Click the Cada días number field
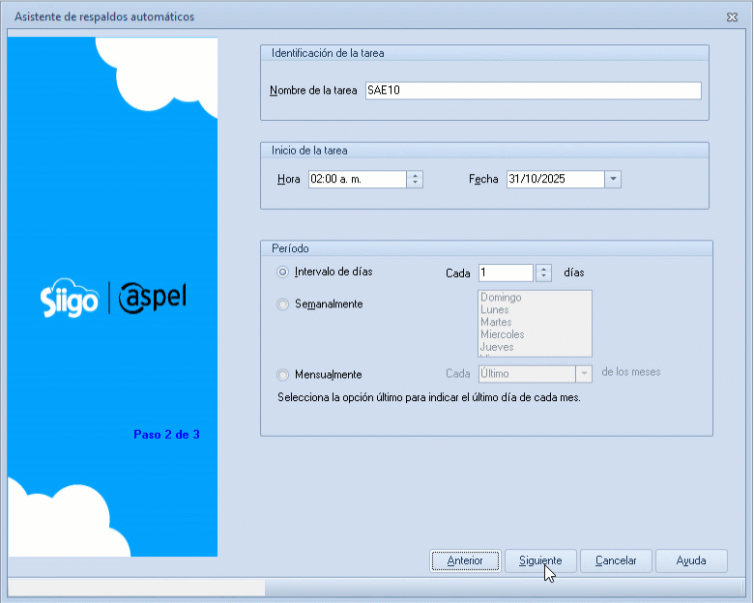Viewport: 754px width, 603px height. pos(506,273)
